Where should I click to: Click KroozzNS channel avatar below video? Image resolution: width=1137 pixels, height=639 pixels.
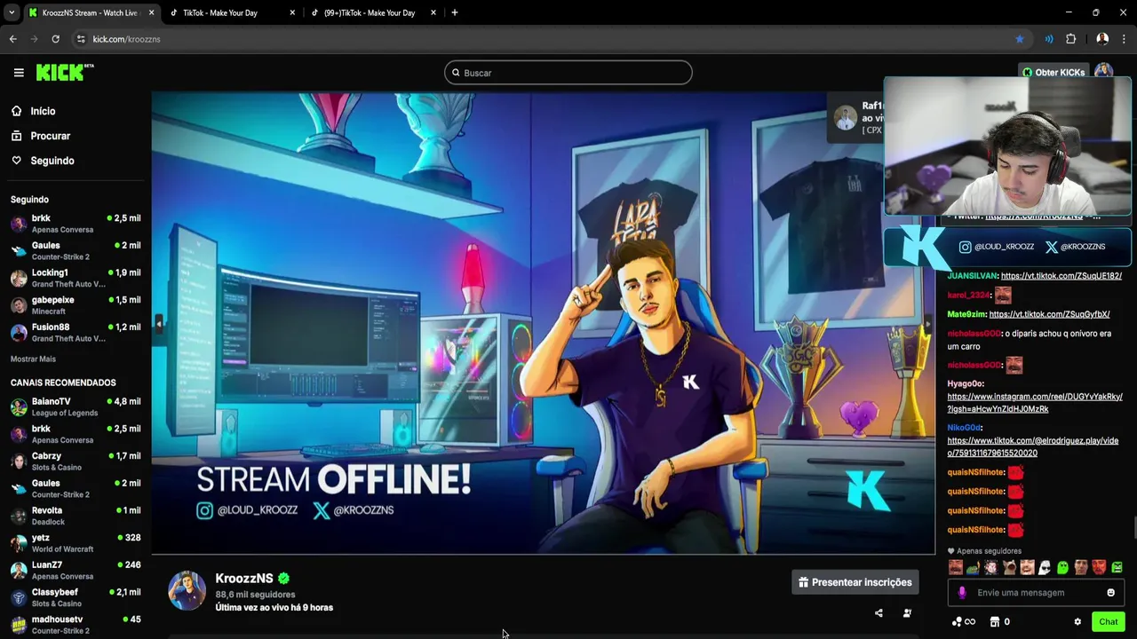point(187,591)
